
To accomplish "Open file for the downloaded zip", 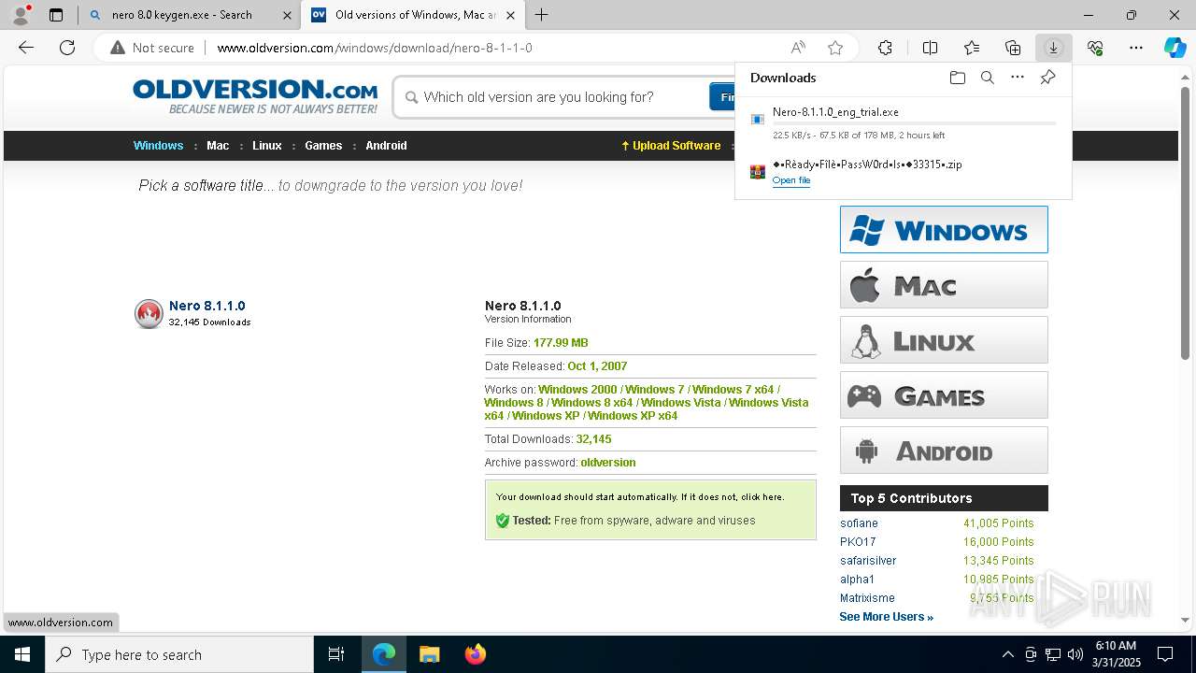I will [790, 180].
